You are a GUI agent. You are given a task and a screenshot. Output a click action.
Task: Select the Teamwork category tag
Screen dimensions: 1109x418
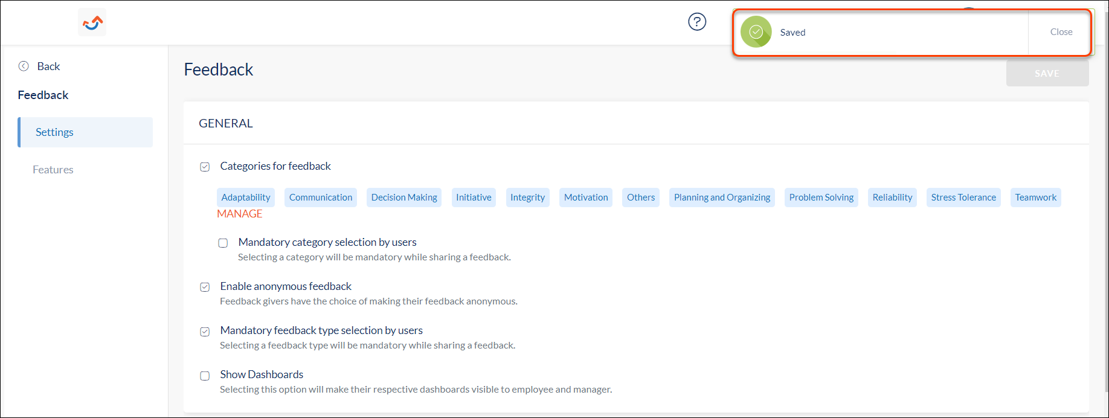pos(1036,198)
